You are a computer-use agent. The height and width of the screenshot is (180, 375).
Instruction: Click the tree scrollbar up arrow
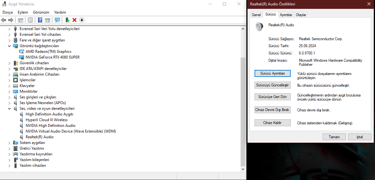click(x=243, y=29)
